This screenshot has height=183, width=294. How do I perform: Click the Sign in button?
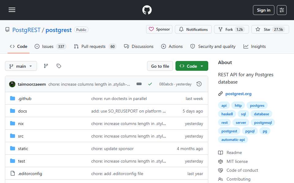263,10
